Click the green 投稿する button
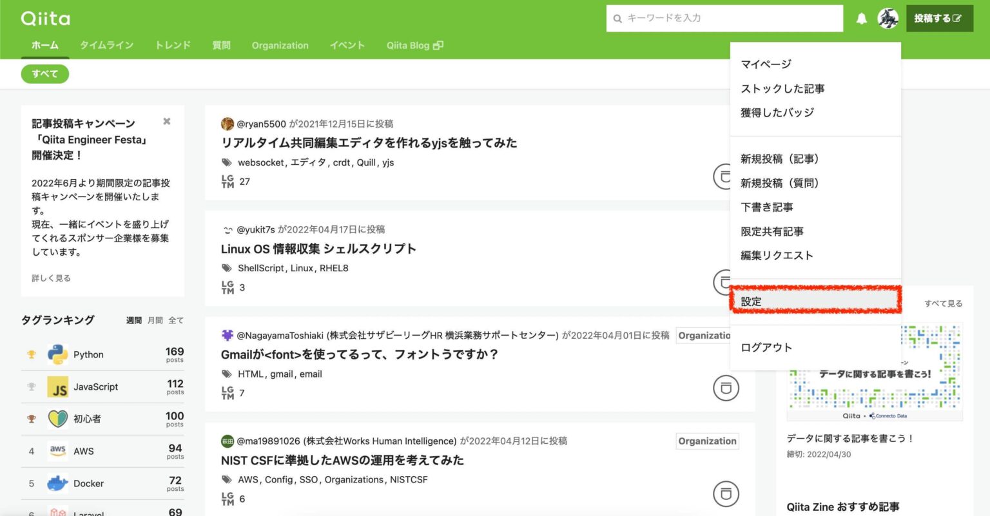The image size is (990, 516). pos(939,19)
